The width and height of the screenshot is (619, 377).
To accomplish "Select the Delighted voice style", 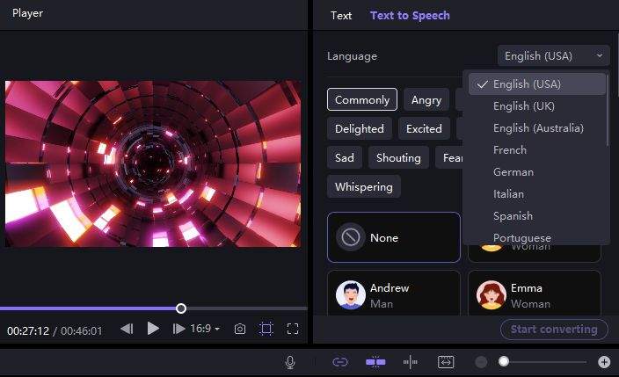I will click(x=360, y=128).
